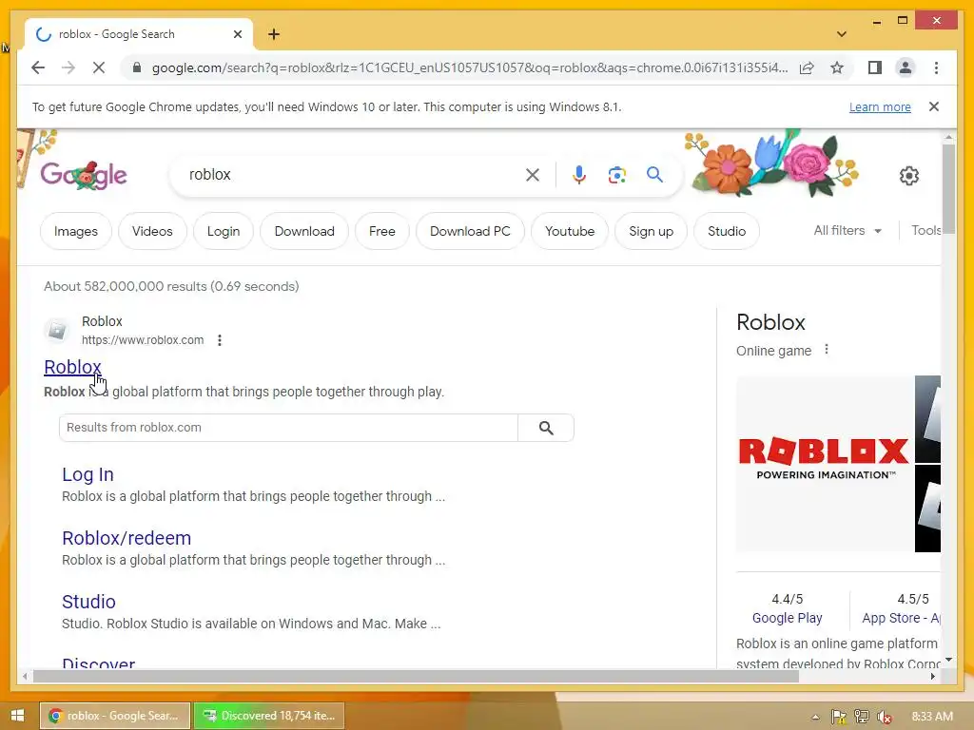
Task: Open the Chrome side panel
Action: [875, 67]
